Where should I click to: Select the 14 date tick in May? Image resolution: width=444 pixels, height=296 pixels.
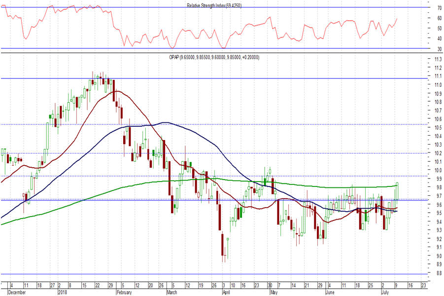pyautogui.click(x=294, y=286)
